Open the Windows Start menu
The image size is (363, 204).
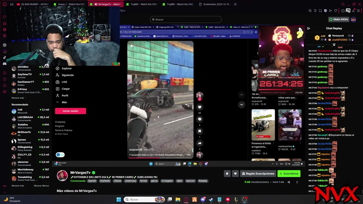(119, 199)
